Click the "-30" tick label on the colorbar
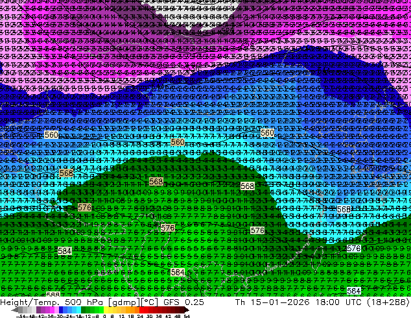Image resolution: width=411 pixels, height=318 pixels. coord(60,316)
